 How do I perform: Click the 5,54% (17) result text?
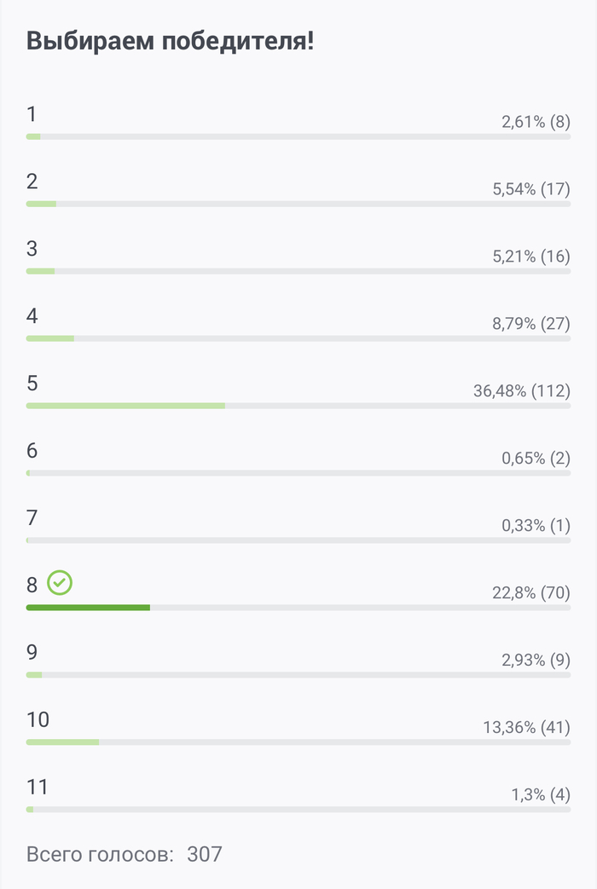(x=530, y=189)
